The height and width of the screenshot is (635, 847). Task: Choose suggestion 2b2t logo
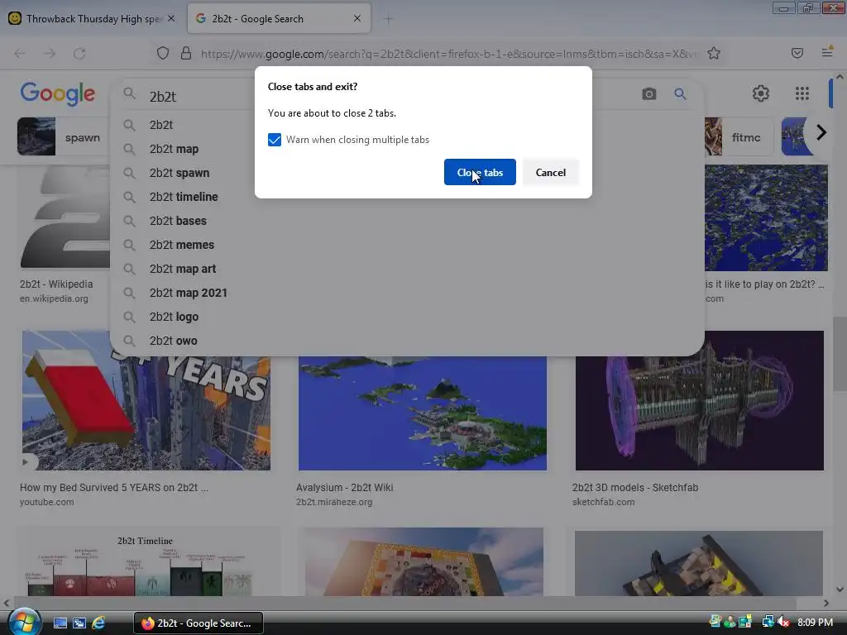tap(174, 317)
